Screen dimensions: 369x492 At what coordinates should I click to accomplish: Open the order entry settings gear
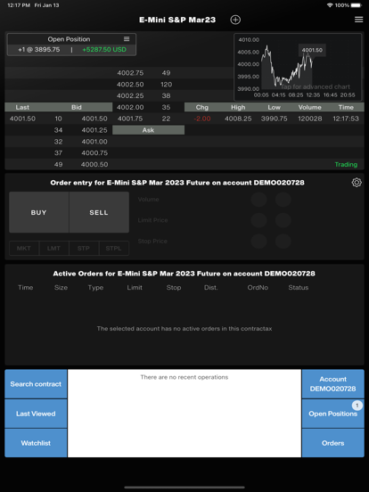[357, 183]
